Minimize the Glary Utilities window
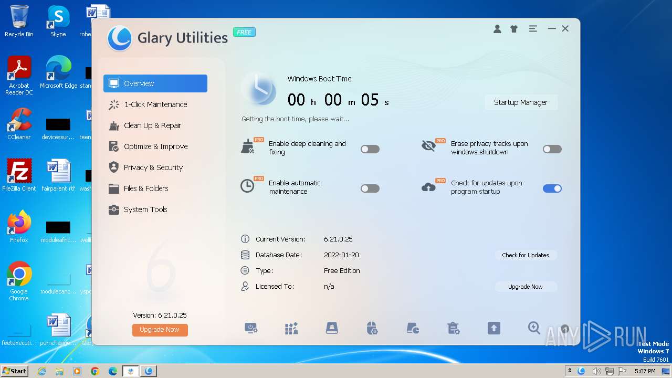This screenshot has height=378, width=672. click(552, 29)
